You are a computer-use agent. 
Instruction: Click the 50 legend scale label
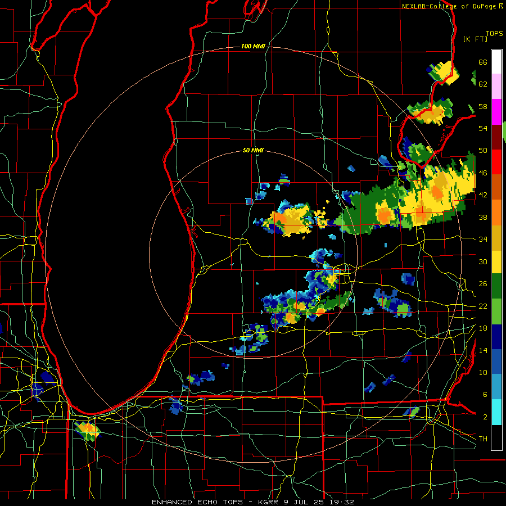pos(483,151)
